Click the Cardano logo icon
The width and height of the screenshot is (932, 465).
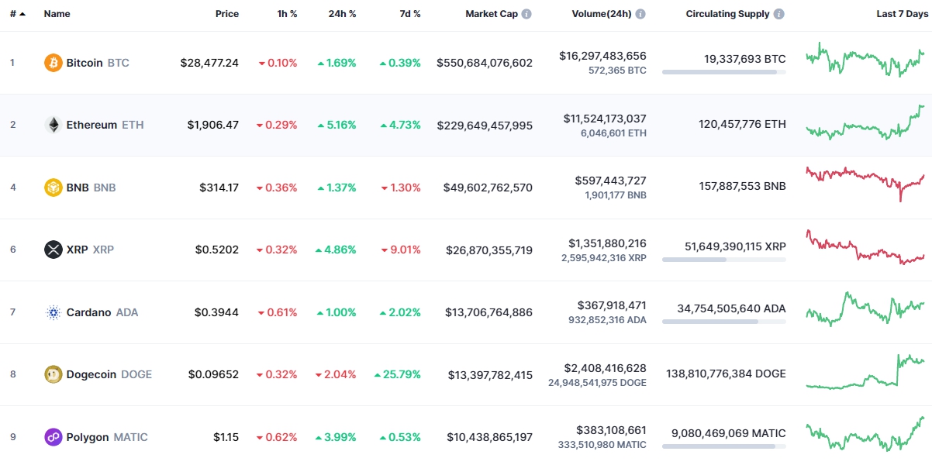click(x=54, y=312)
